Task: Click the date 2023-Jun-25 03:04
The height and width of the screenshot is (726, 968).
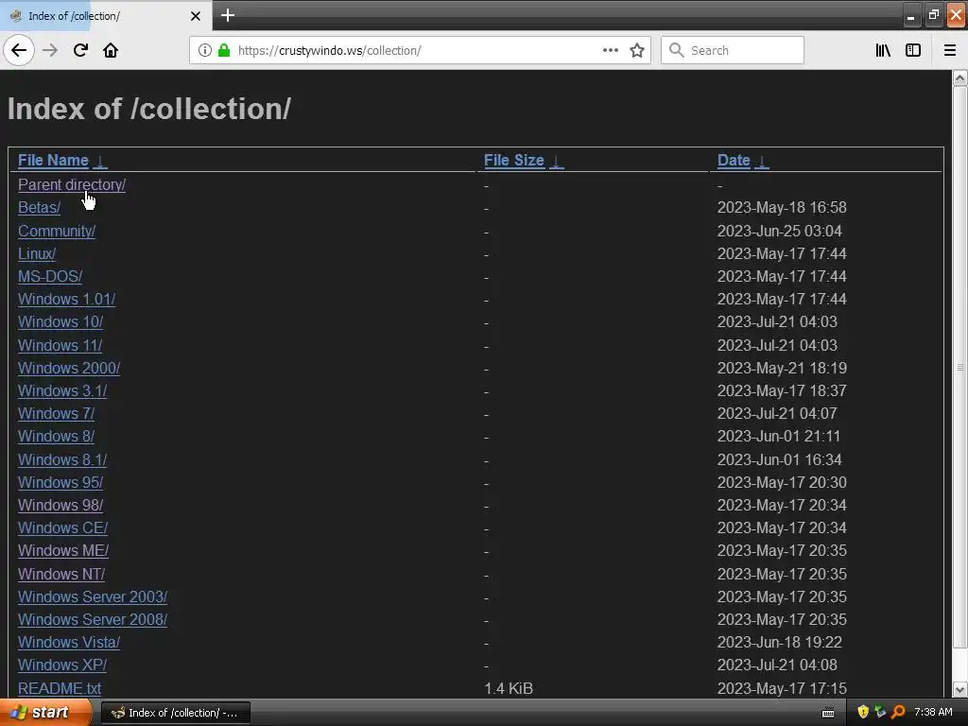Action: [780, 231]
